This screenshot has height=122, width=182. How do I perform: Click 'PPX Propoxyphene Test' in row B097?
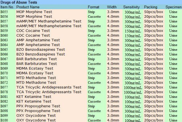click(38, 106)
